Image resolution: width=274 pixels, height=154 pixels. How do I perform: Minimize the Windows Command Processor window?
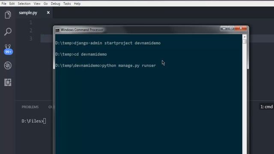[224, 28]
